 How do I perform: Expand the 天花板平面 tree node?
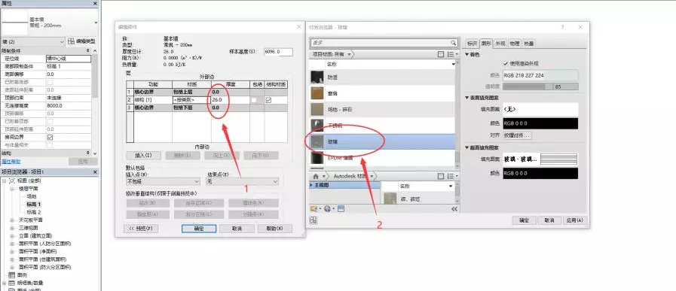click(11, 220)
